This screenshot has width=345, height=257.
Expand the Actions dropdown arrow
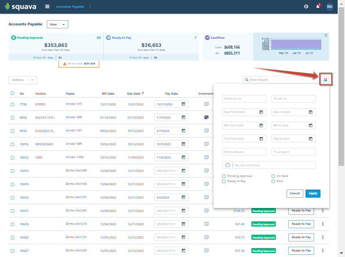[x=32, y=80]
